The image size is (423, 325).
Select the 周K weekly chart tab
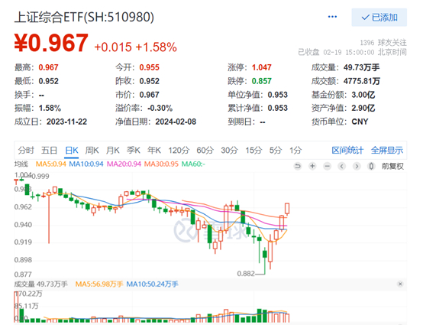coord(92,150)
